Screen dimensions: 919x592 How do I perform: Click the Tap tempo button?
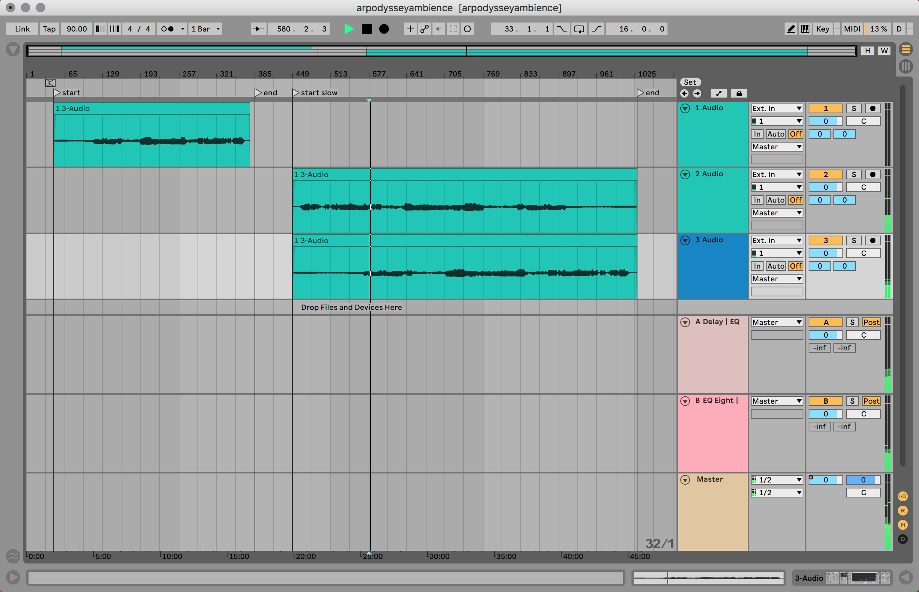(49, 29)
